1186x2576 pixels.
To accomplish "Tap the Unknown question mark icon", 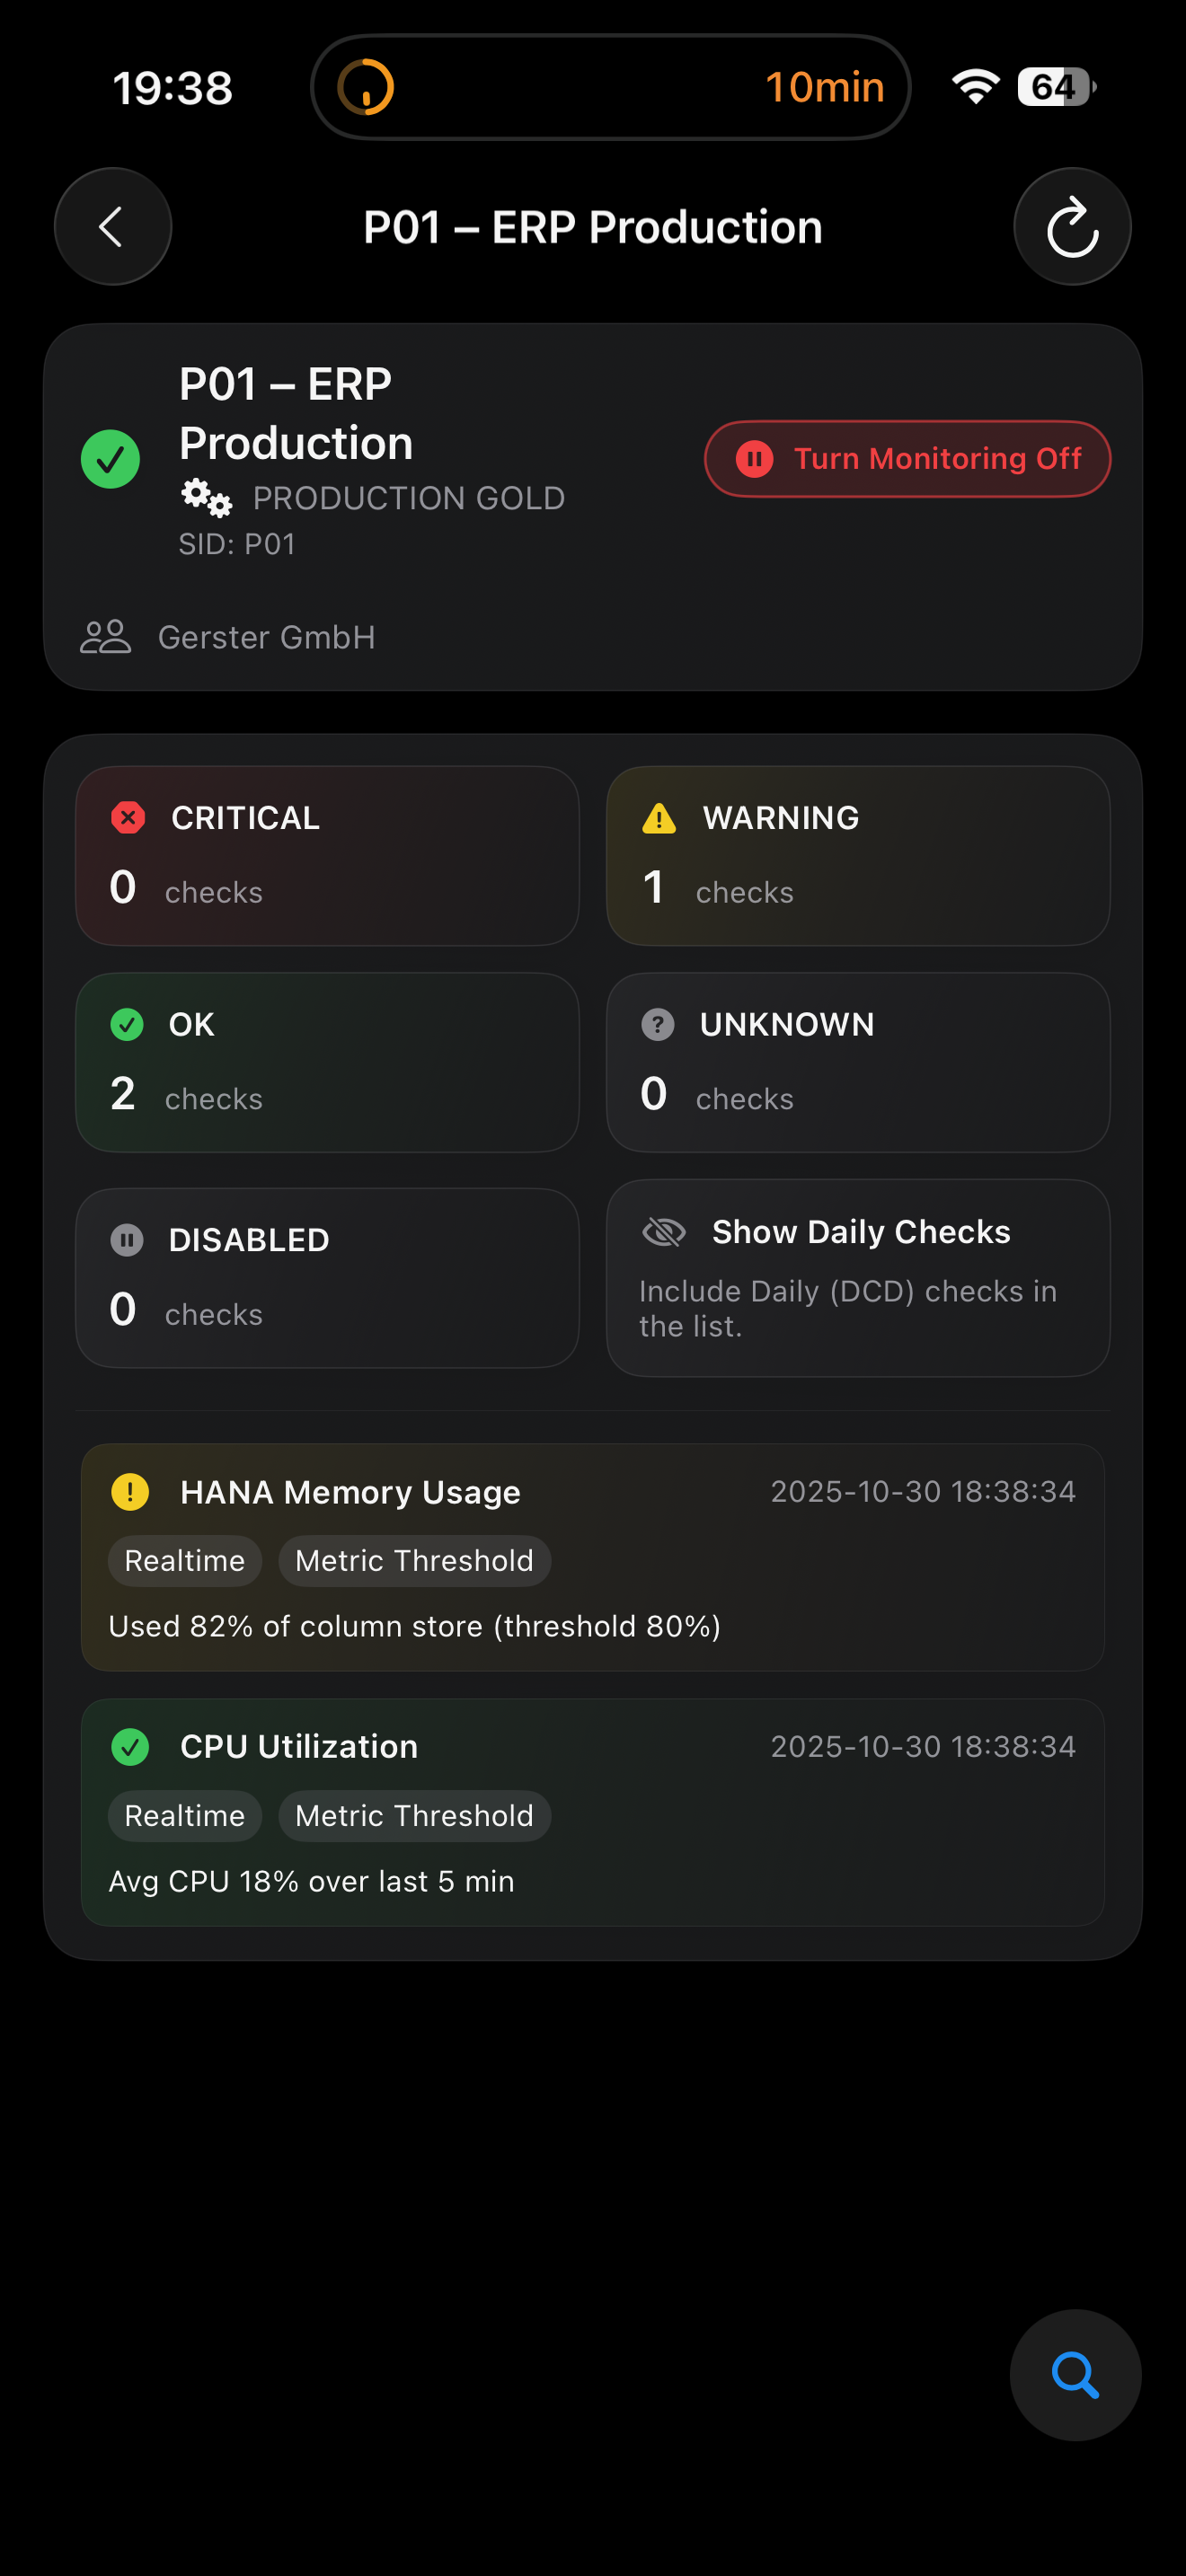I will pos(657,1024).
